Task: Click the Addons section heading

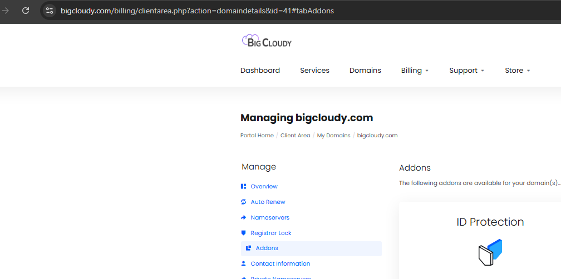Action: (415, 167)
